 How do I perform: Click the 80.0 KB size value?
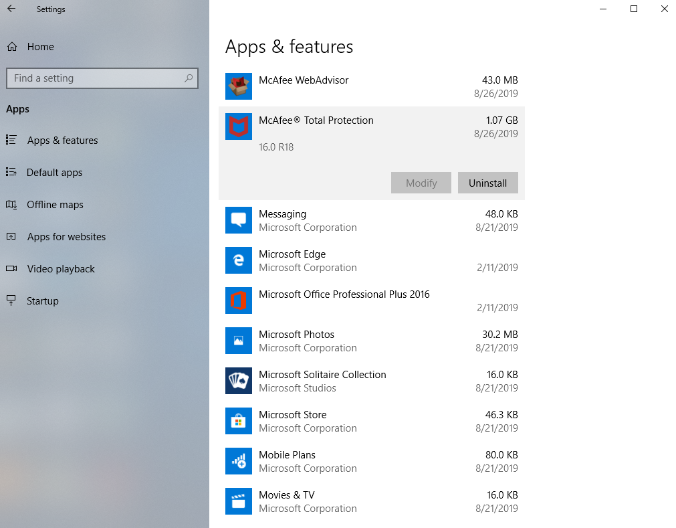click(502, 454)
